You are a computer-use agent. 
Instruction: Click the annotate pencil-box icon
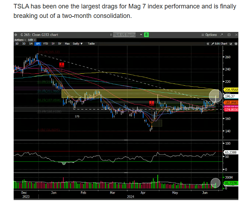coord(231,44)
